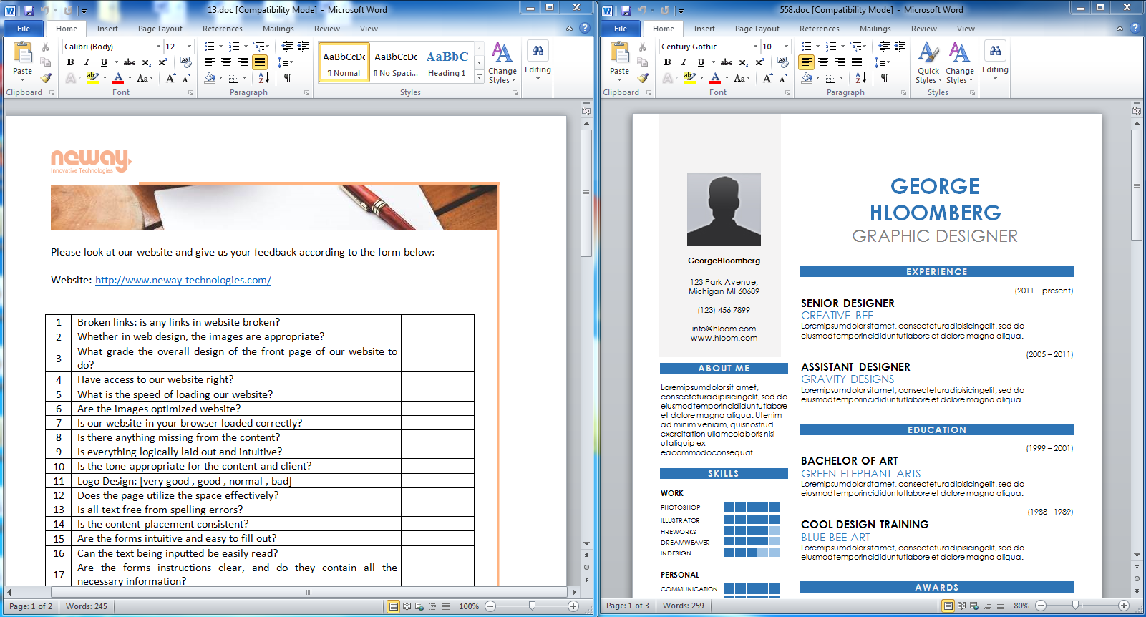Toggle Italic in the 558.doc window

pos(684,62)
